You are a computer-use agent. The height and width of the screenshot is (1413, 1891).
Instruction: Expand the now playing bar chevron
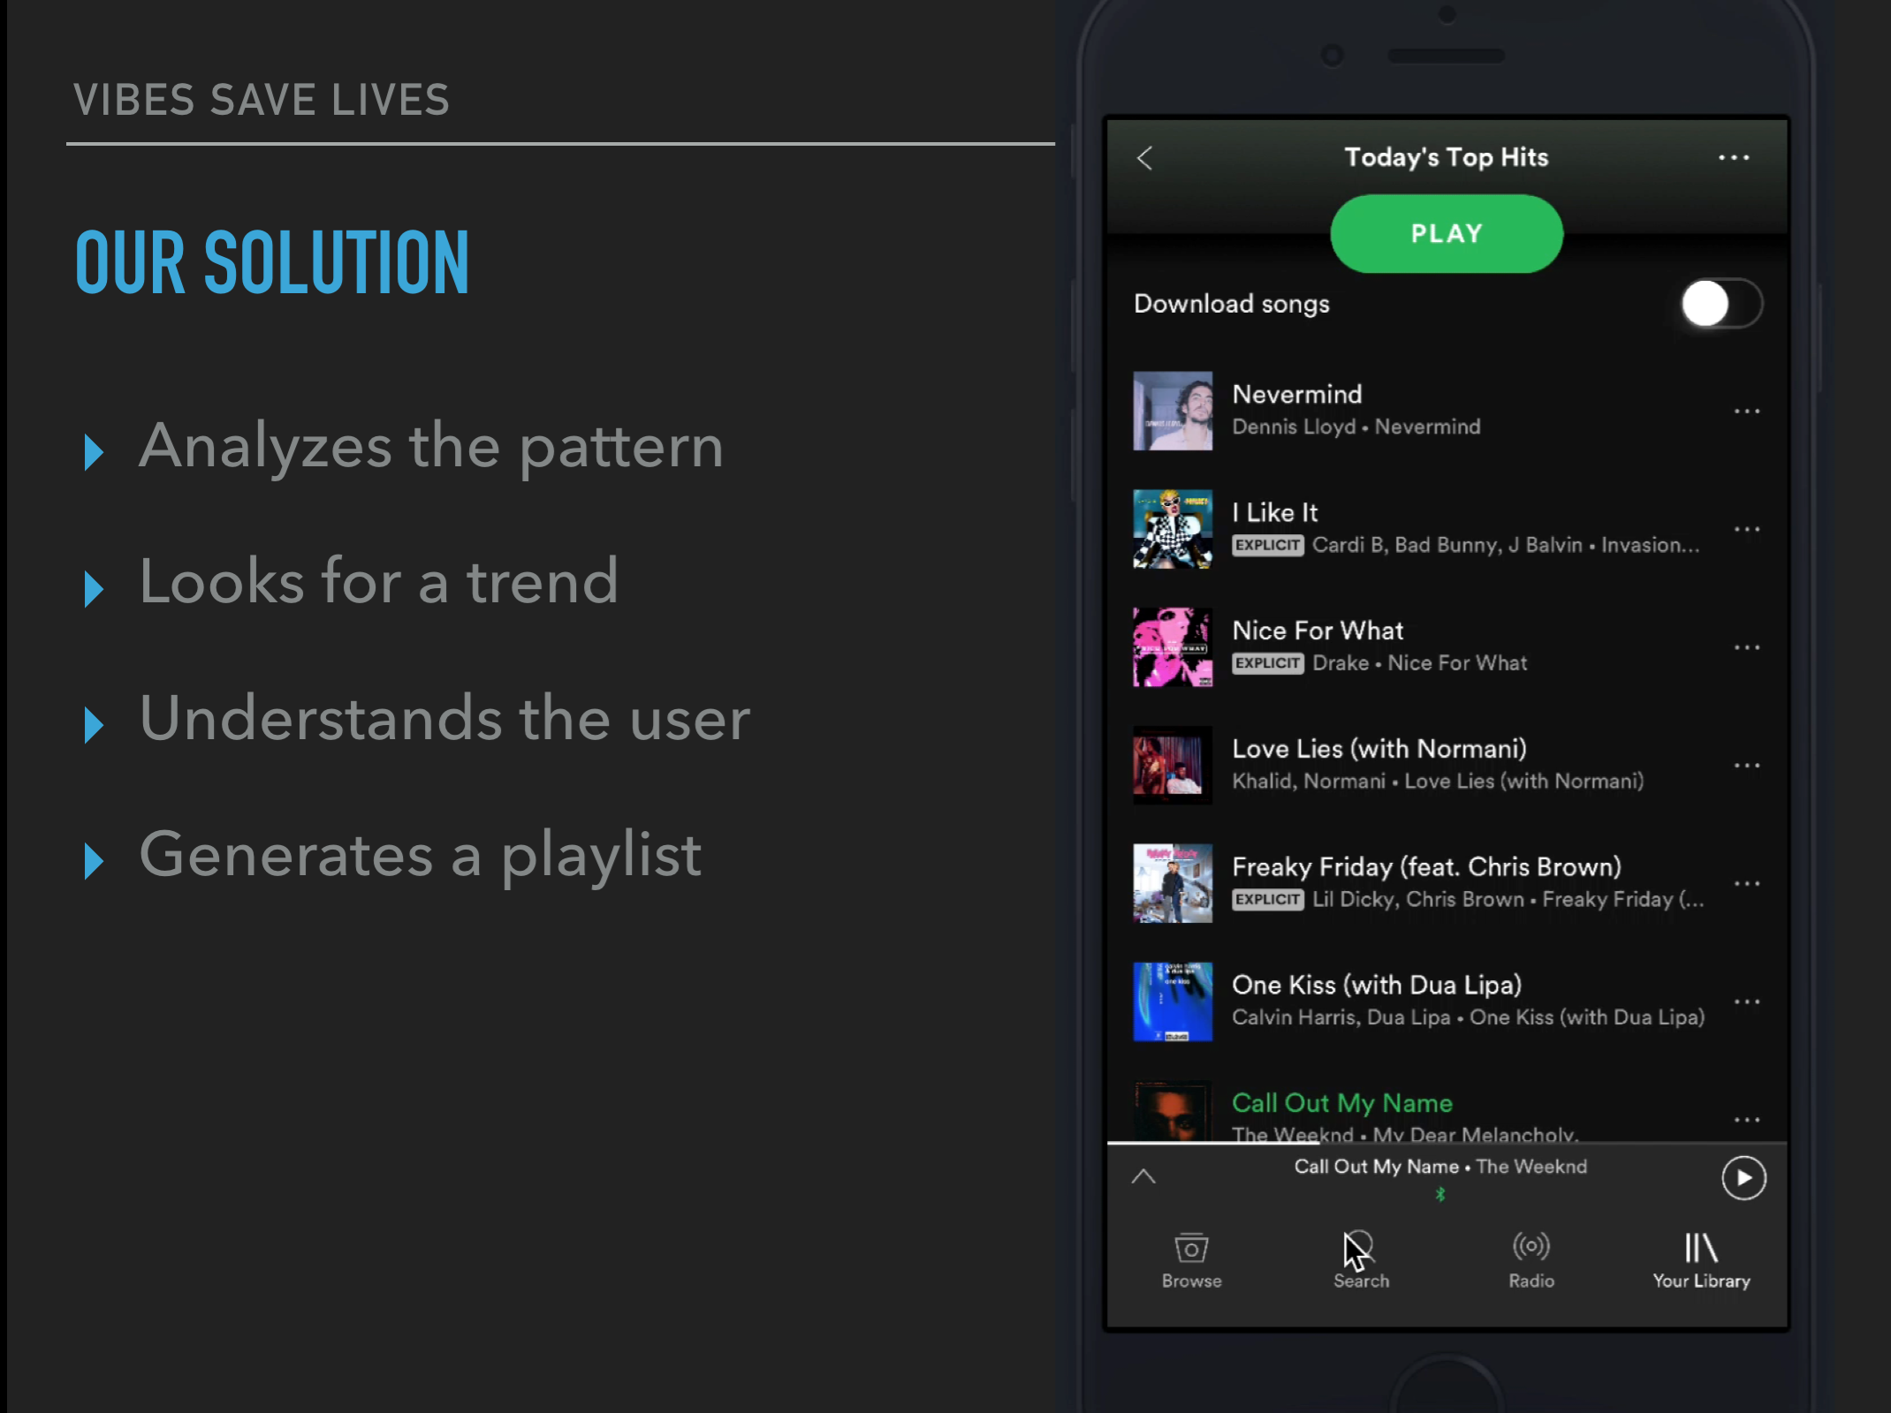(x=1143, y=1176)
